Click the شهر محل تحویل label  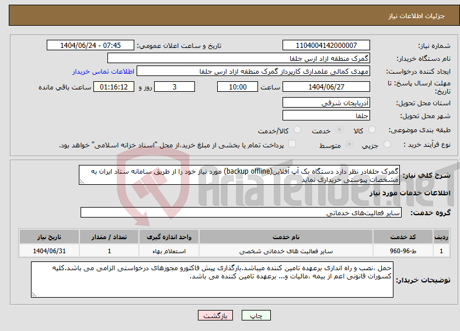tap(426, 116)
